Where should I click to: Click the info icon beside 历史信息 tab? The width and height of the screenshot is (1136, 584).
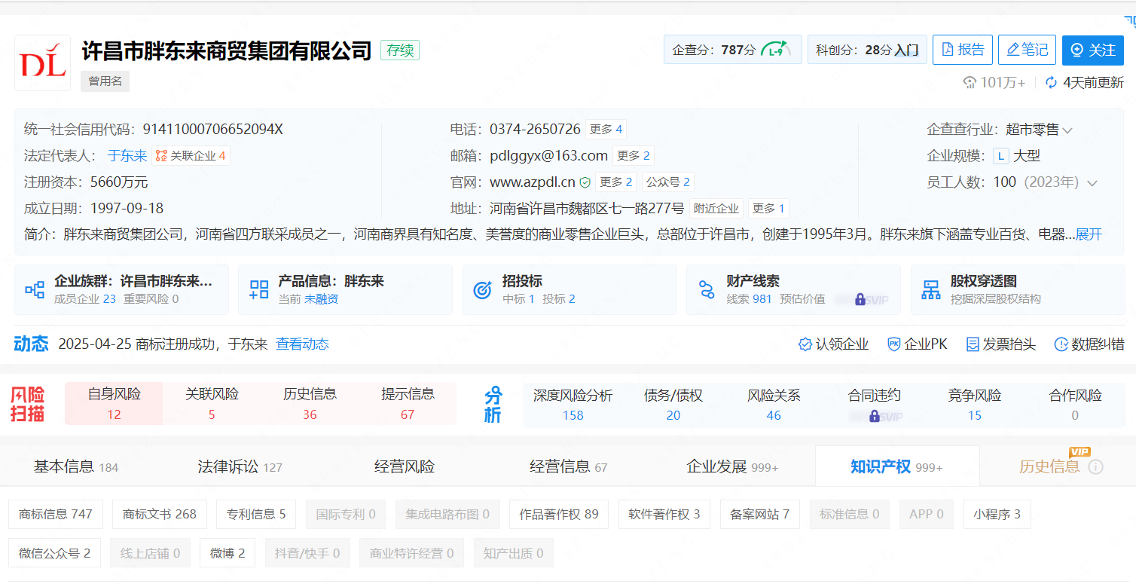click(x=1096, y=467)
